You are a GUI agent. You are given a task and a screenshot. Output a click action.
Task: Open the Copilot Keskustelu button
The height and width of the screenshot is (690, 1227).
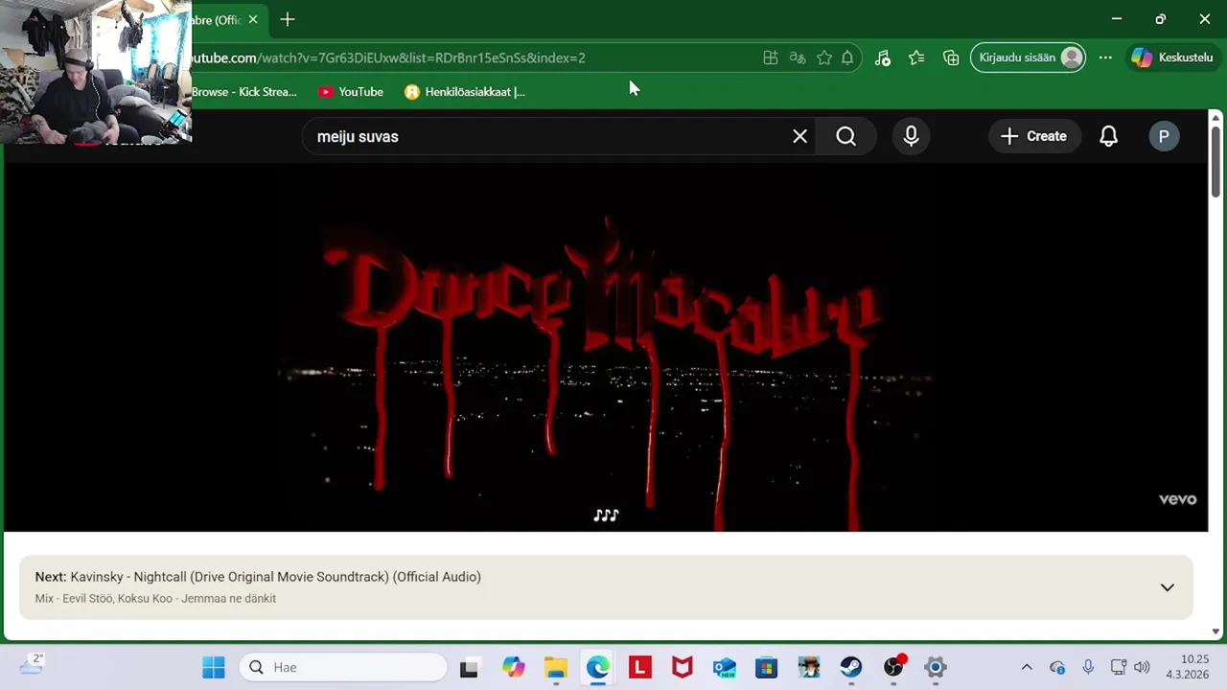(x=1172, y=57)
